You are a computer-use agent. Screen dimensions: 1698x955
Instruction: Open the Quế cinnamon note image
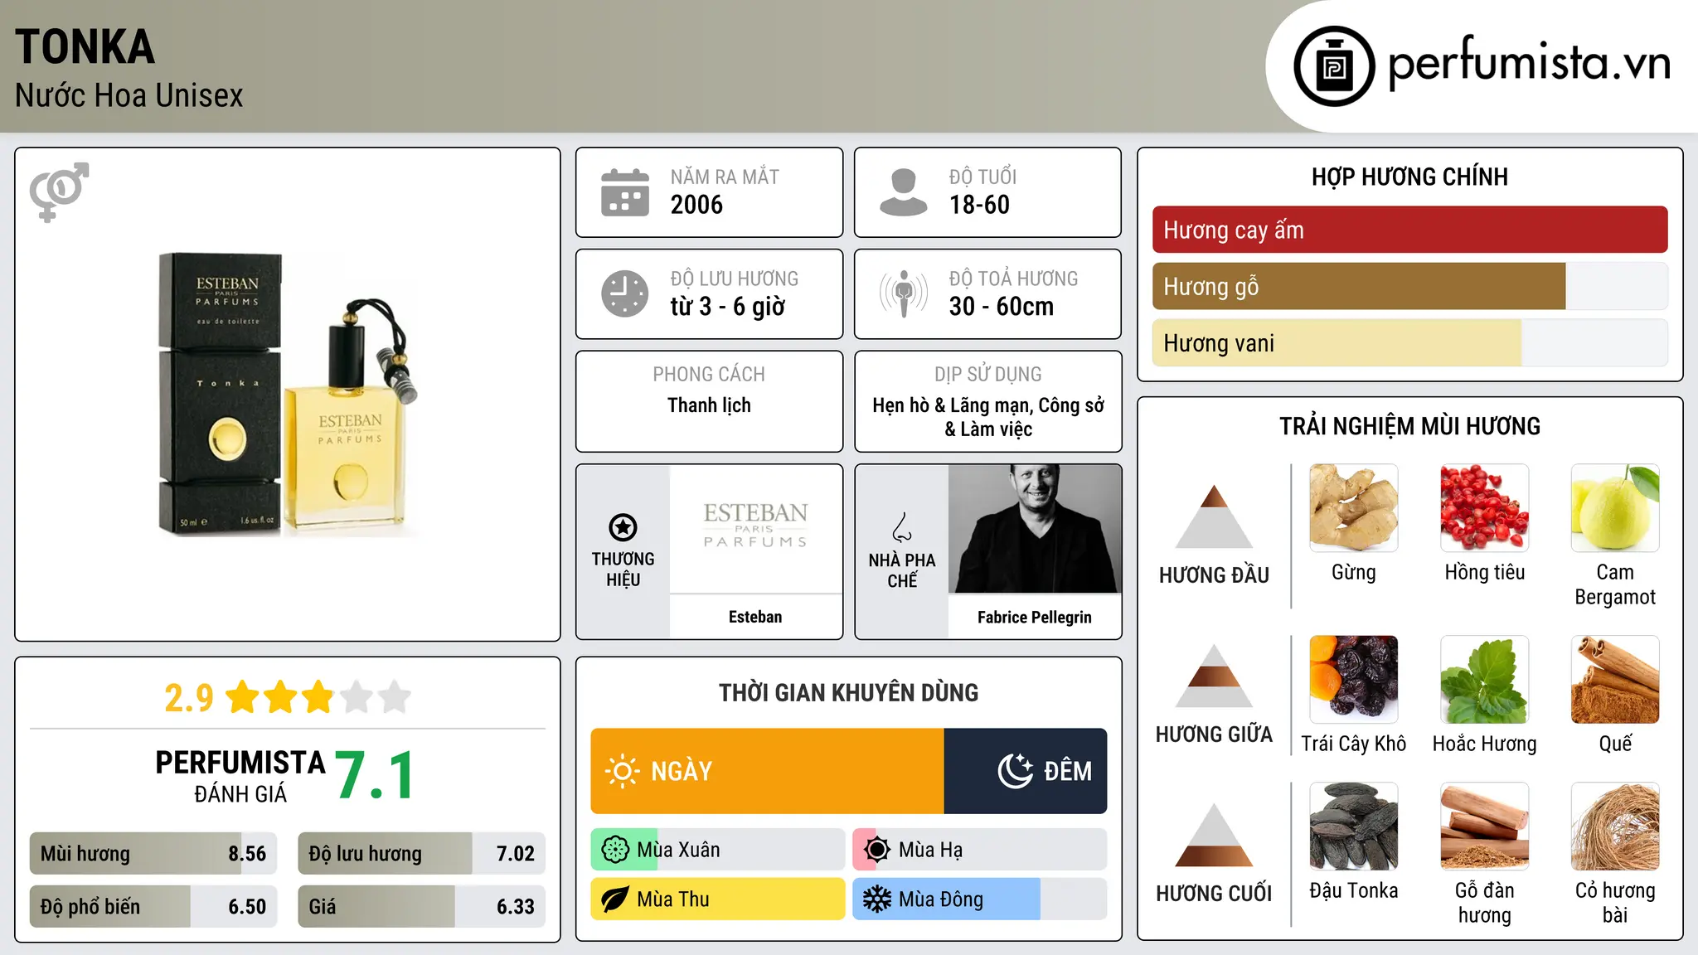pos(1615,680)
